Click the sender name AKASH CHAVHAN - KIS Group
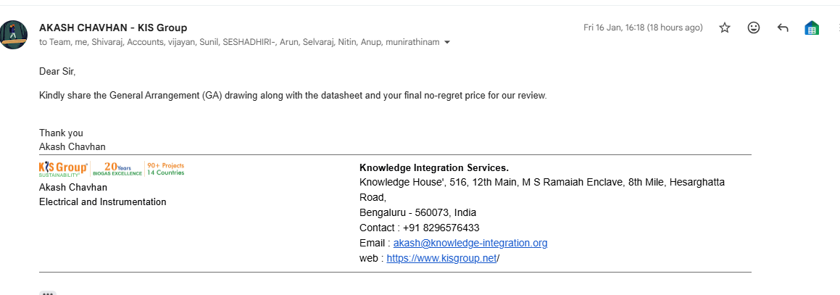 113,28
